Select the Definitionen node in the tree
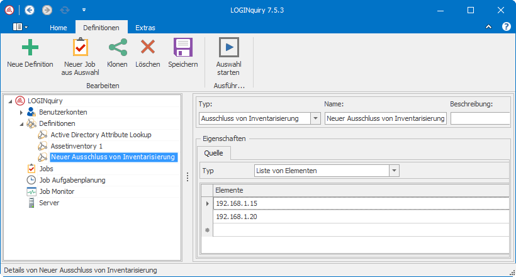The height and width of the screenshot is (277, 516). 57,123
